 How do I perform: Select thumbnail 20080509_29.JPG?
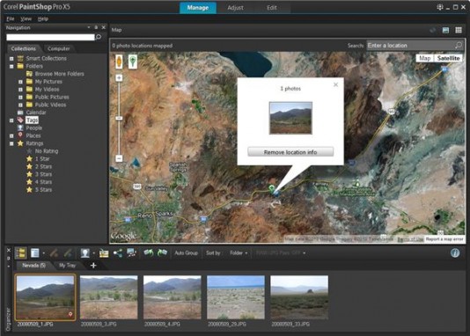tap(236, 297)
